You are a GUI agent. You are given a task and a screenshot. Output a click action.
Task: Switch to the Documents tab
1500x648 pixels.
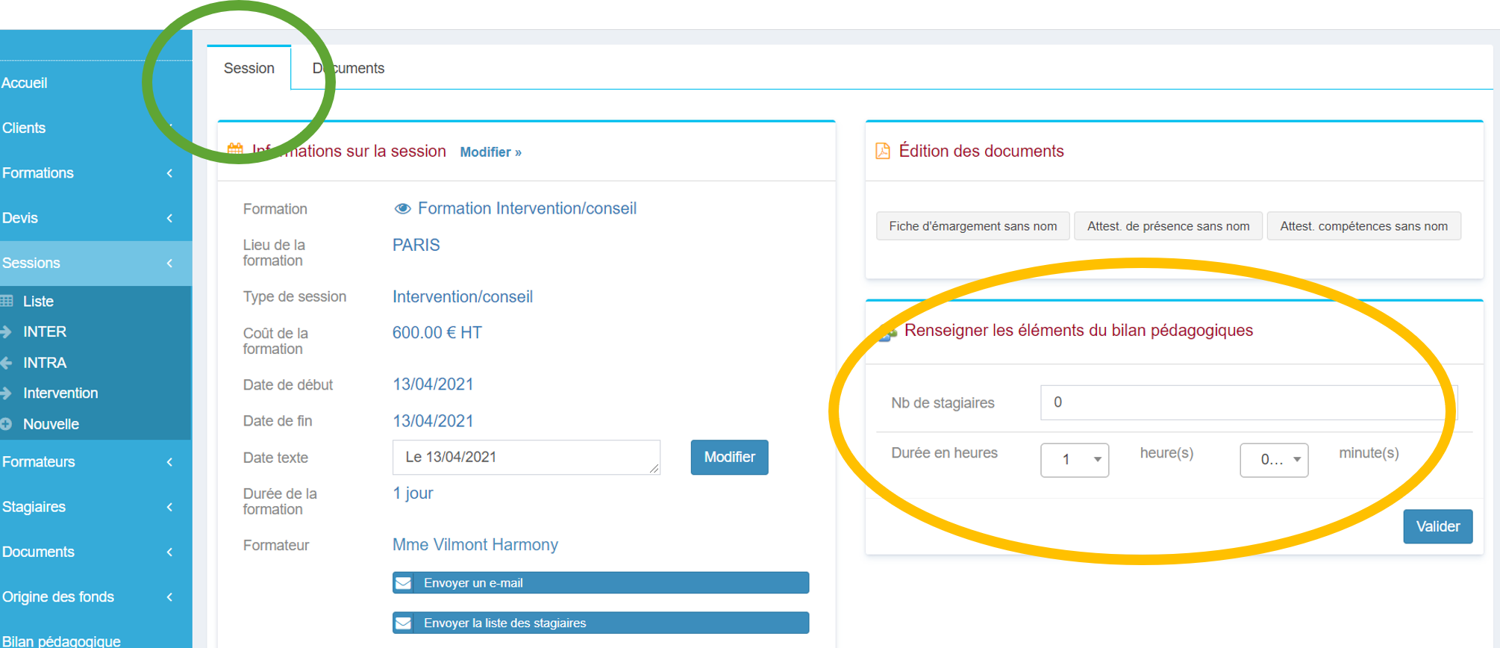point(349,69)
